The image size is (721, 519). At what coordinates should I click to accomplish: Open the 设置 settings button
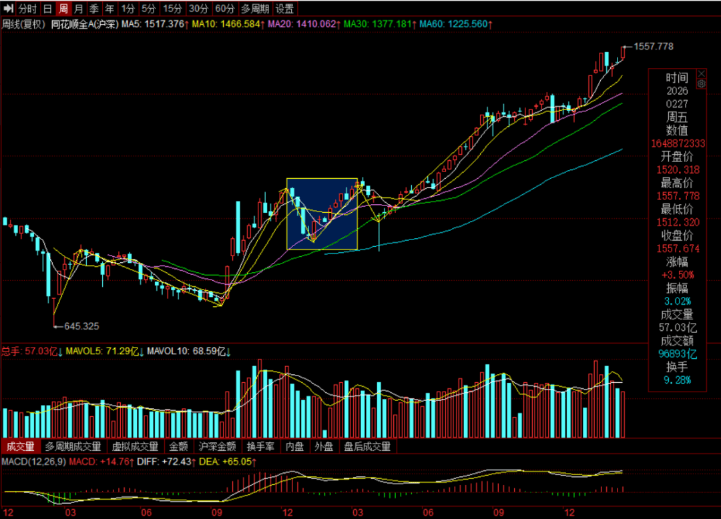285,9
